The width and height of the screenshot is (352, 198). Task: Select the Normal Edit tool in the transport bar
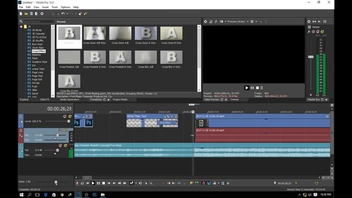pyautogui.click(x=132, y=183)
